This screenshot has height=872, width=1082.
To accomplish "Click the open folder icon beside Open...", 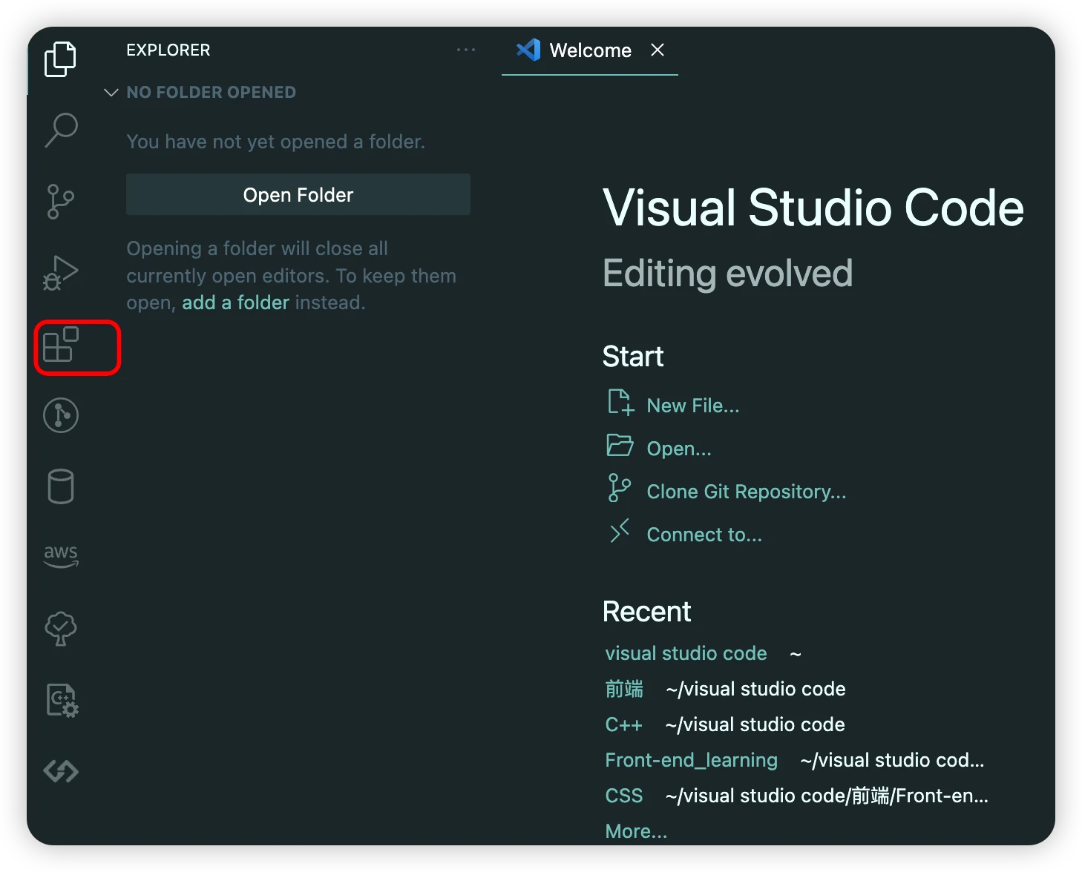I will 620,445.
